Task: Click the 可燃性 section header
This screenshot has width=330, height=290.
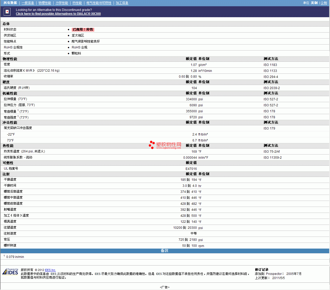Action: pos(8,163)
